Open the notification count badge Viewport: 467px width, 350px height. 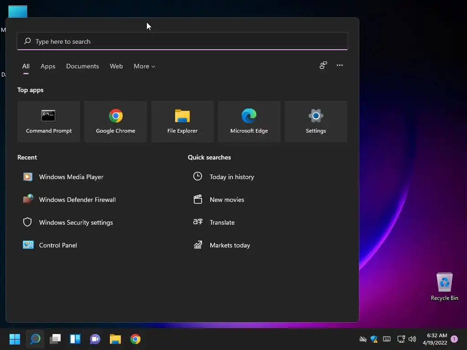click(x=454, y=339)
